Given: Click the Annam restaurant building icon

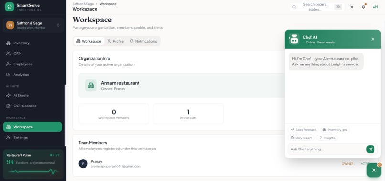Looking at the screenshot, I should click(91, 85).
